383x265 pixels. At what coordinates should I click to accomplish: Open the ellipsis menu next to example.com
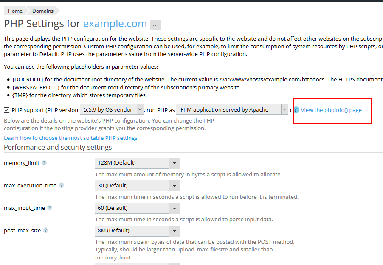155,25
